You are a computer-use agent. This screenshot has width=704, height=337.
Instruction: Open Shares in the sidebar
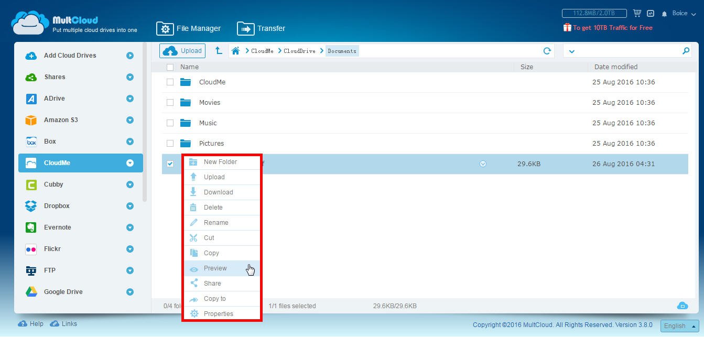pyautogui.click(x=55, y=77)
